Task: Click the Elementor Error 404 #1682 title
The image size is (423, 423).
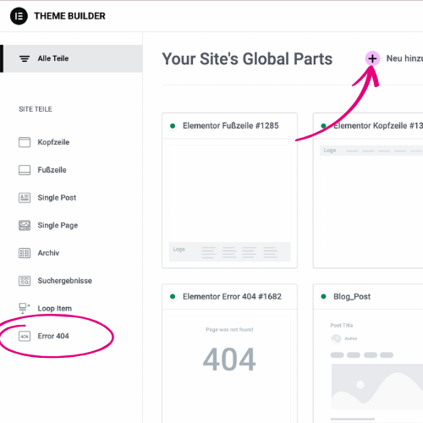Action: (x=232, y=297)
